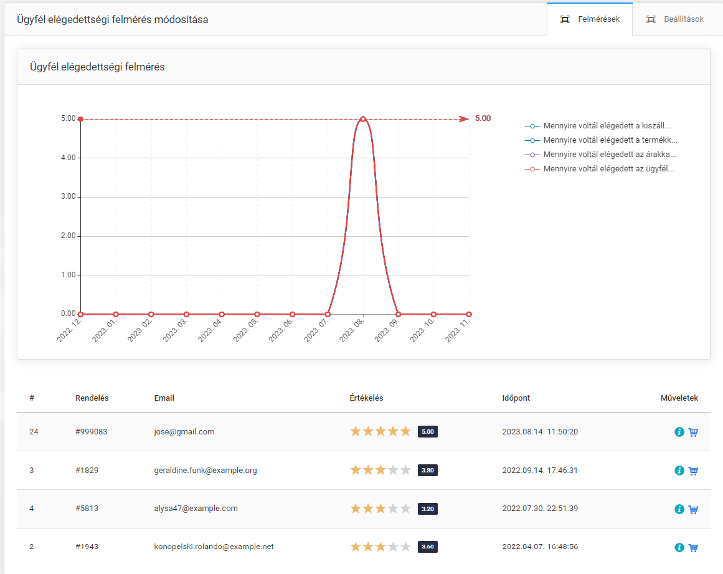
Task: View info for order #1943
Action: point(679,547)
